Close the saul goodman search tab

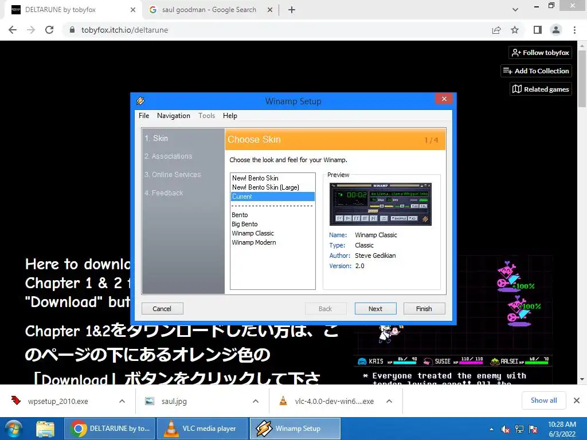[x=270, y=10]
